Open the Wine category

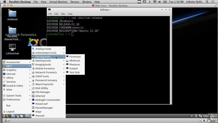(17, 90)
